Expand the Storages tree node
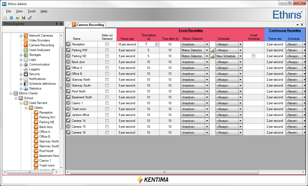The width and height of the screenshot is (308, 186). pos(21,55)
